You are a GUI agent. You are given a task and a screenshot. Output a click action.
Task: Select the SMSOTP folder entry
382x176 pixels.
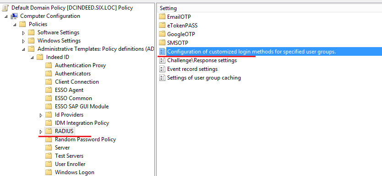tap(178, 43)
